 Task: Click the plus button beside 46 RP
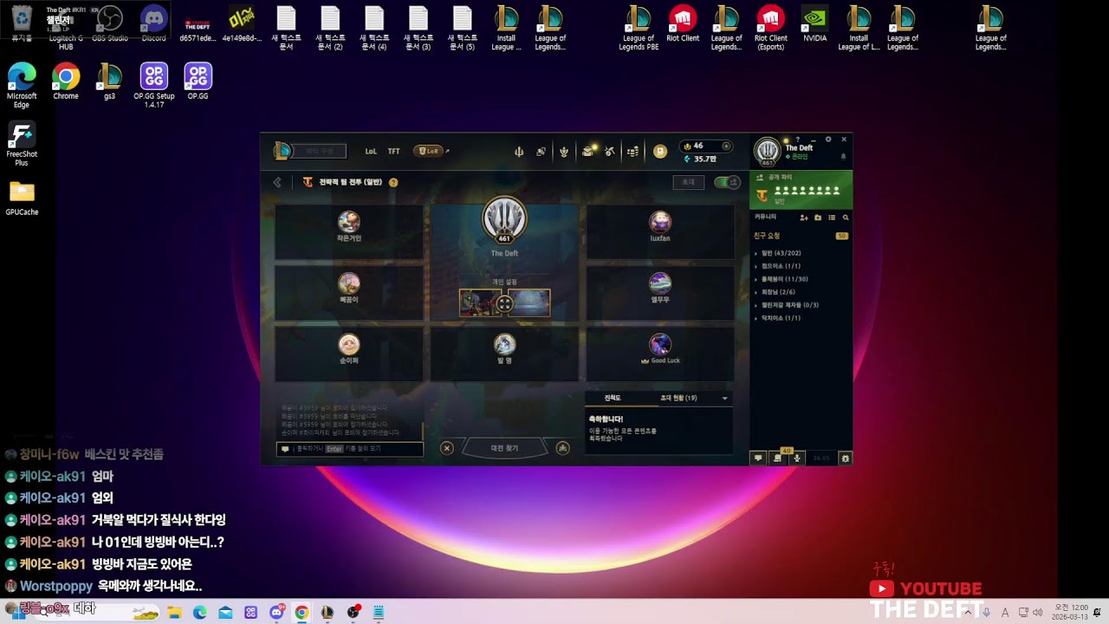[726, 146]
